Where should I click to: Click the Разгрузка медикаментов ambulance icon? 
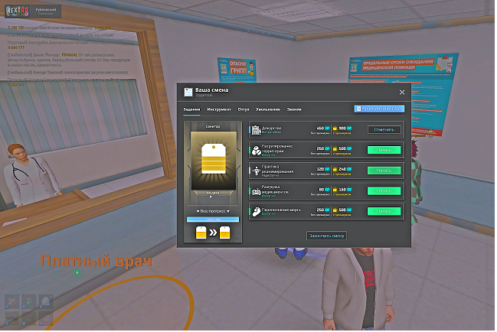[x=257, y=192]
